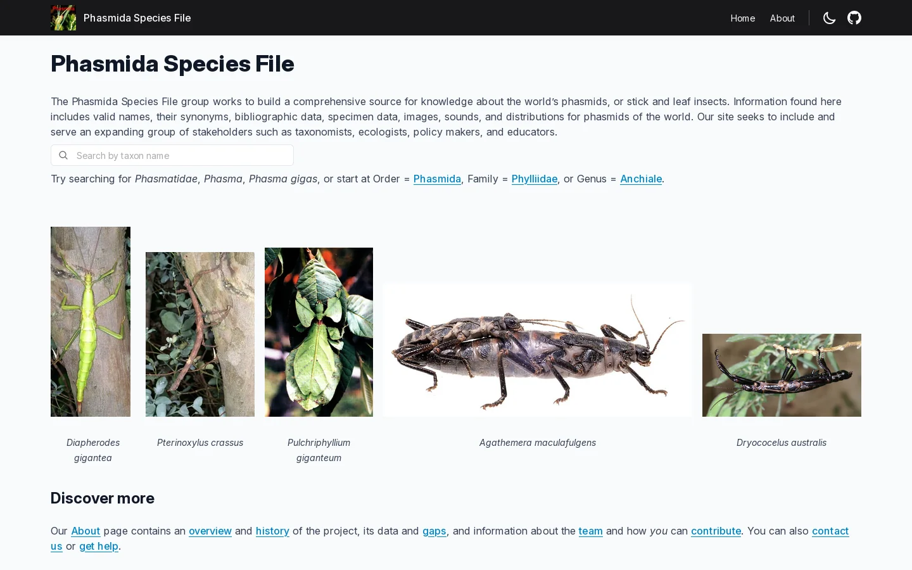
Task: Follow the overview link
Action: (x=210, y=531)
